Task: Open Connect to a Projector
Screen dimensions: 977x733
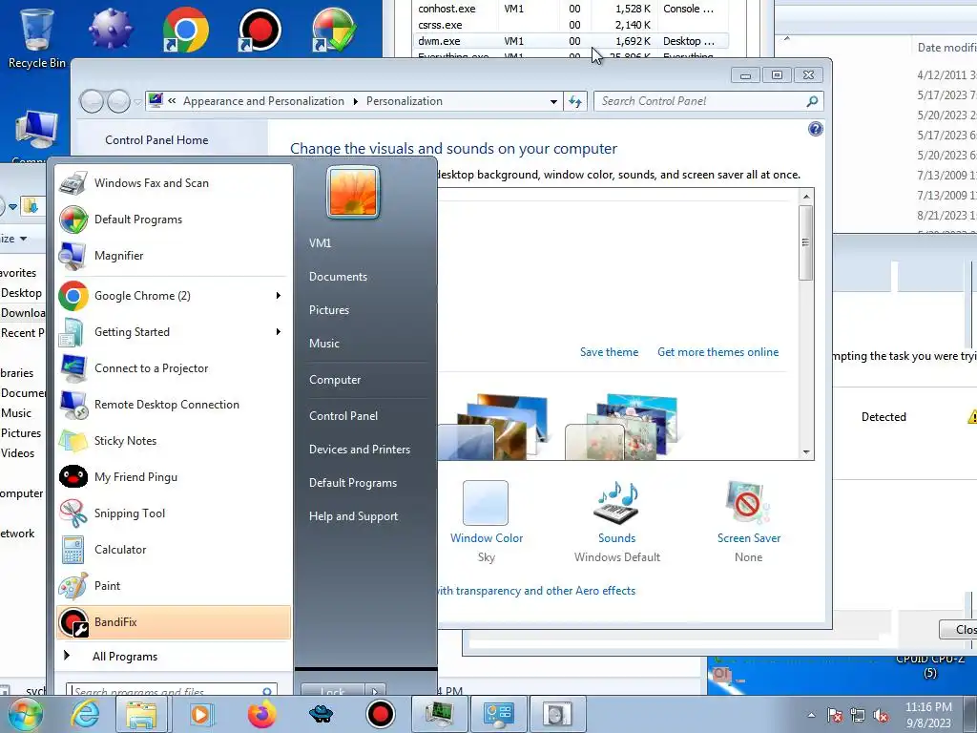Action: pyautogui.click(x=174, y=368)
